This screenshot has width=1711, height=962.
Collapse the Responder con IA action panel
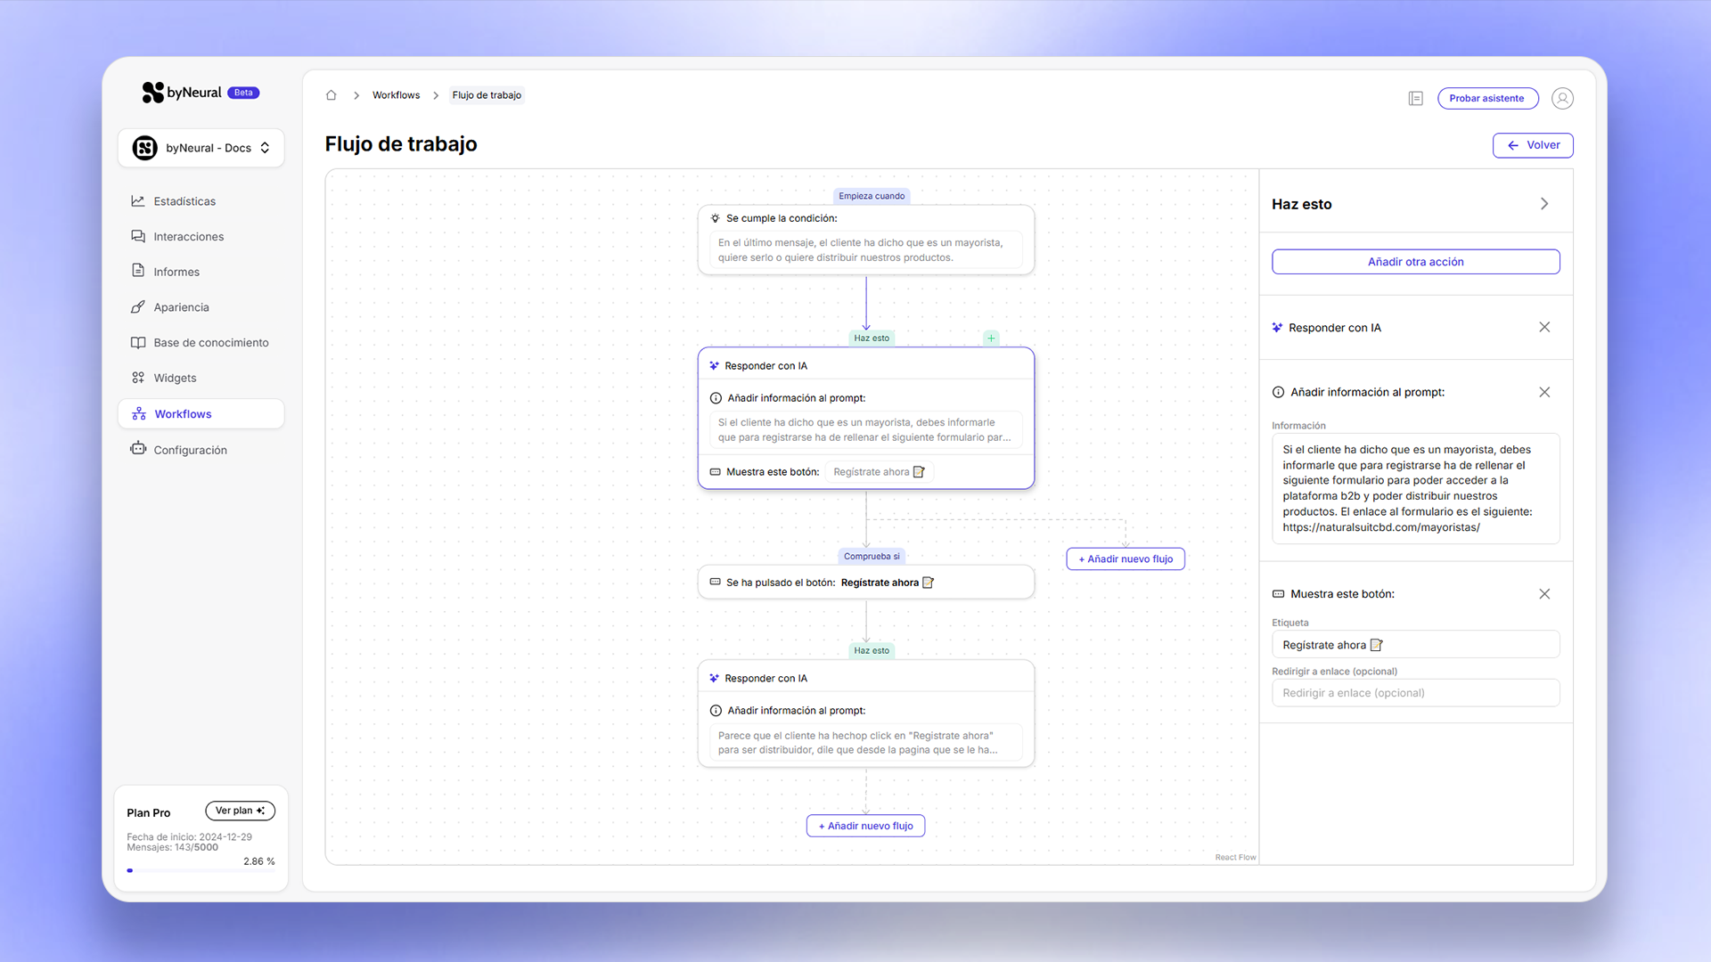point(1545,327)
